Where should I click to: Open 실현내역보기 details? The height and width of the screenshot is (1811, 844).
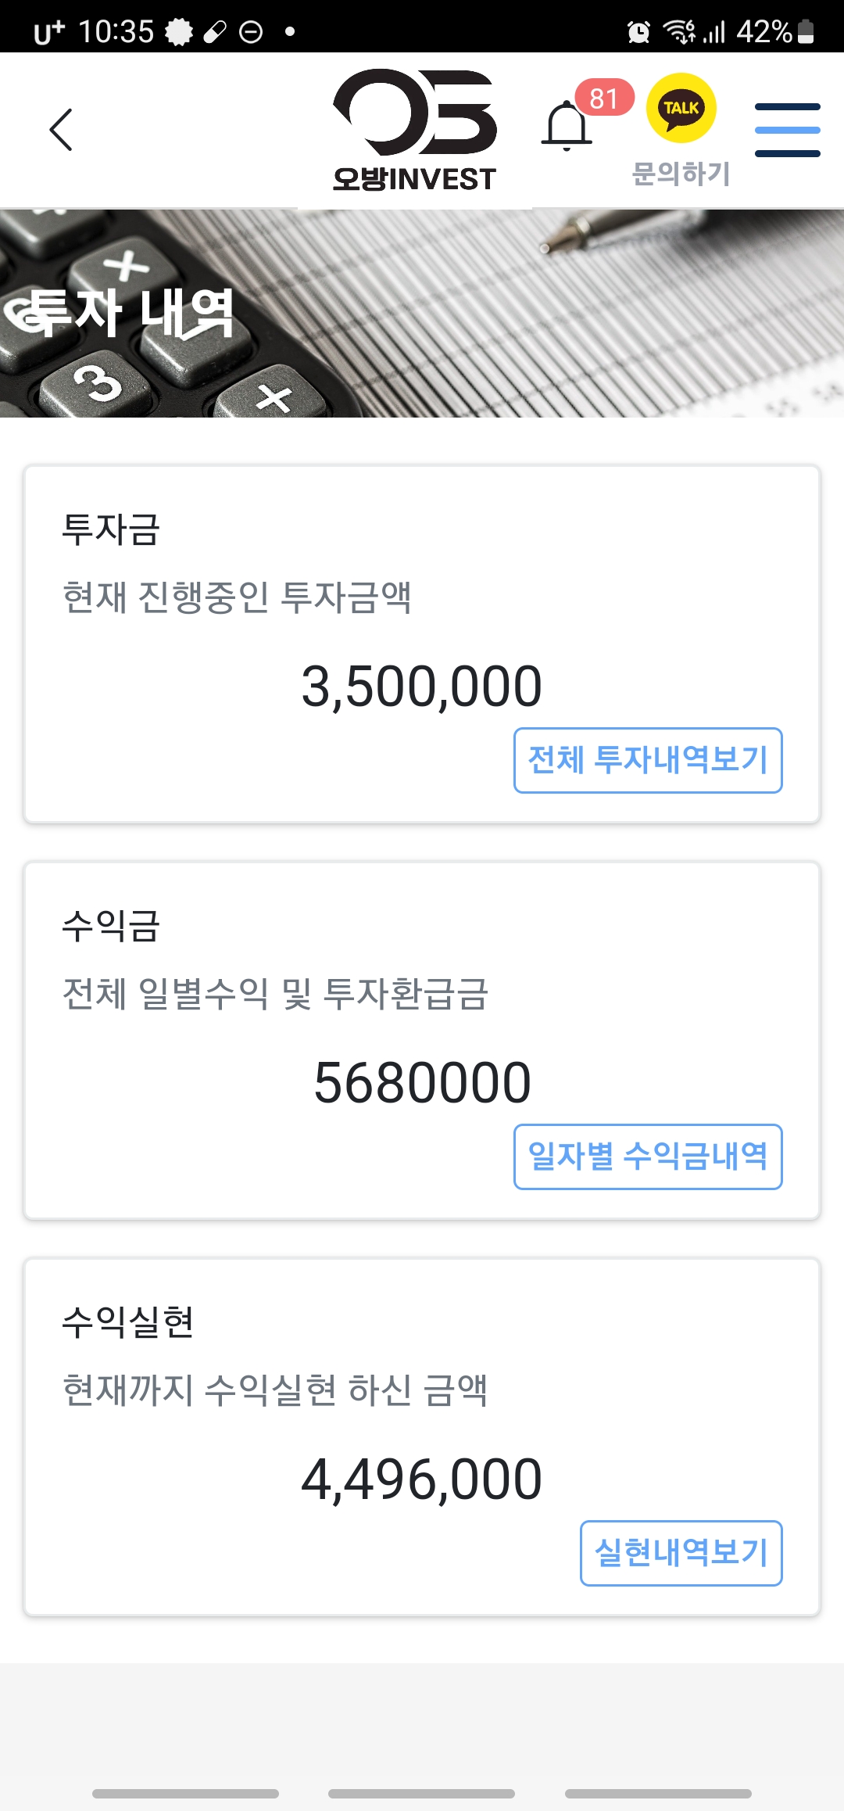tap(681, 1553)
